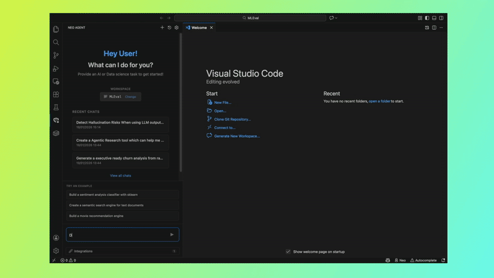Open Run and Debug view
Viewport: 494px width, 278px height.
pyautogui.click(x=56, y=69)
